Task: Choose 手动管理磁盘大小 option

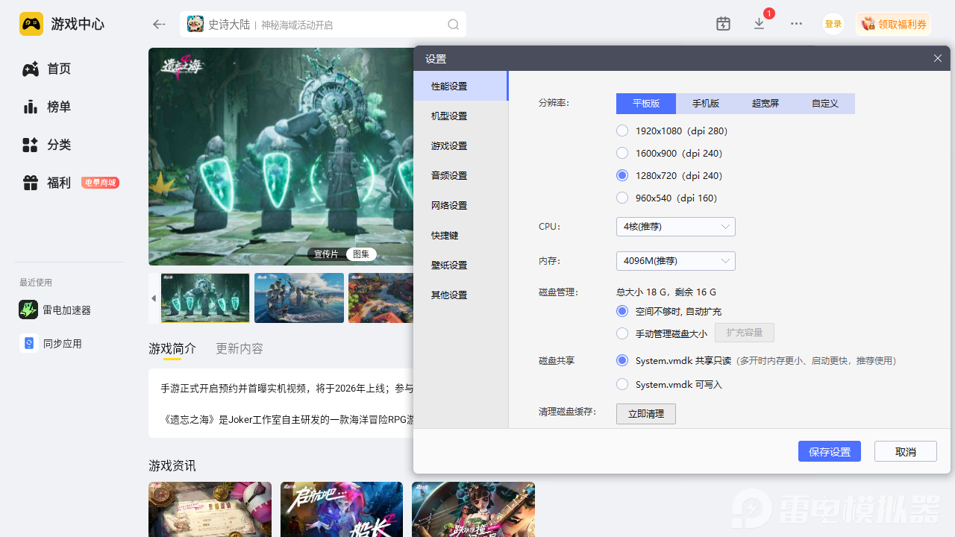Action: tap(622, 333)
